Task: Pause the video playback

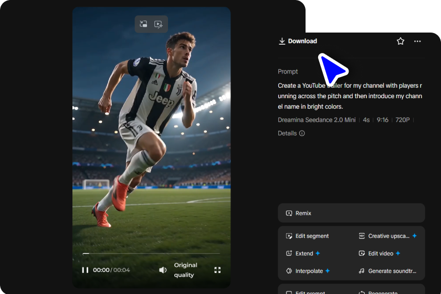Action: pos(85,270)
